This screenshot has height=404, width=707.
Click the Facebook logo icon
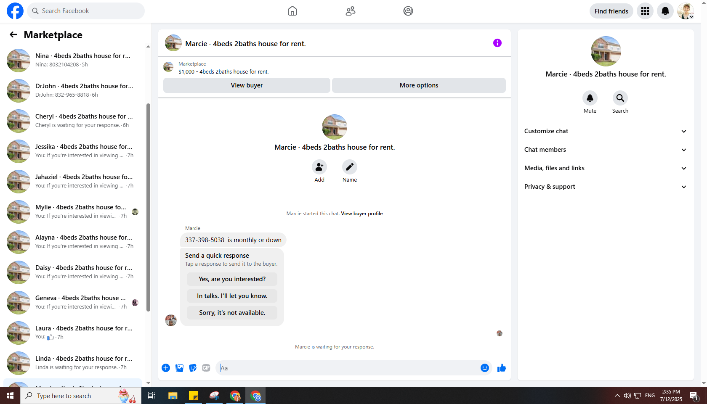tap(15, 11)
